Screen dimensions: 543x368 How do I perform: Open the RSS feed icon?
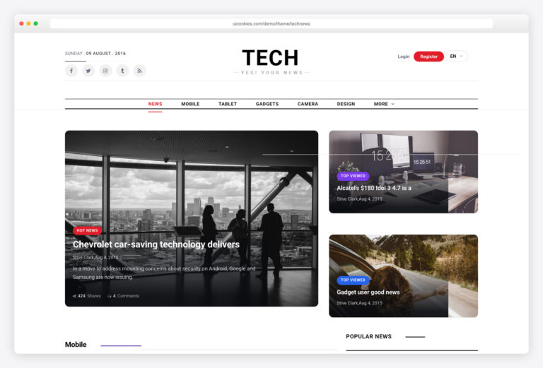[x=139, y=71]
